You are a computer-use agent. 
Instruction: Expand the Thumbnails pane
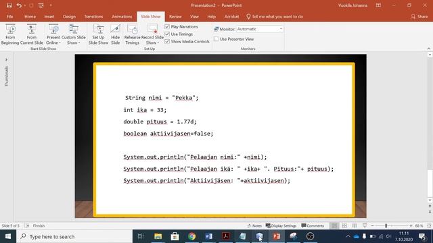click(6, 59)
